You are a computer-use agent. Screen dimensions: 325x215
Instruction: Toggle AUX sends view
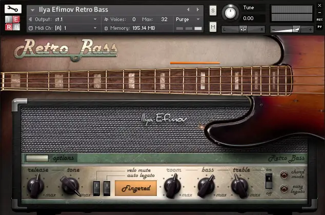tap(319, 19)
